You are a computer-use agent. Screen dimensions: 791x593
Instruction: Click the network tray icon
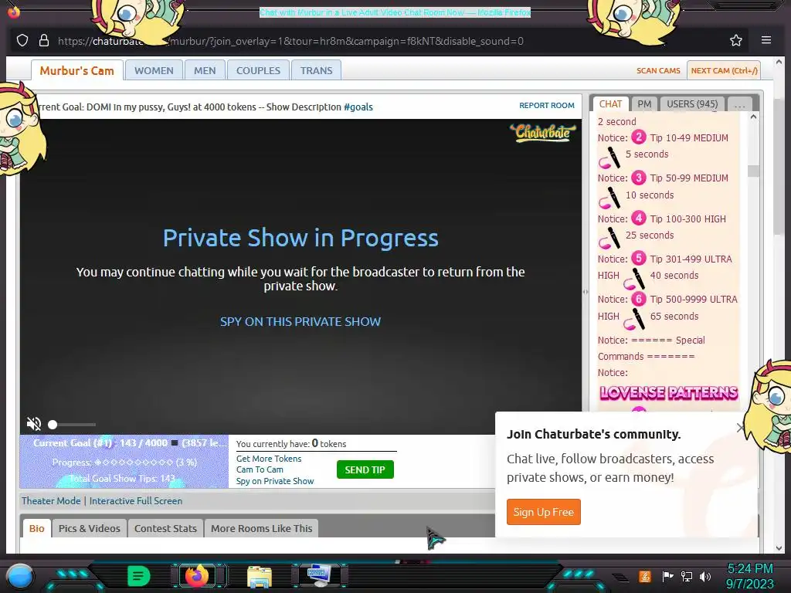(687, 576)
